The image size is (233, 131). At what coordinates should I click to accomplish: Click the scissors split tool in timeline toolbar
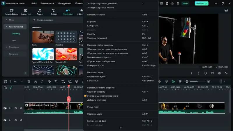point(36,82)
